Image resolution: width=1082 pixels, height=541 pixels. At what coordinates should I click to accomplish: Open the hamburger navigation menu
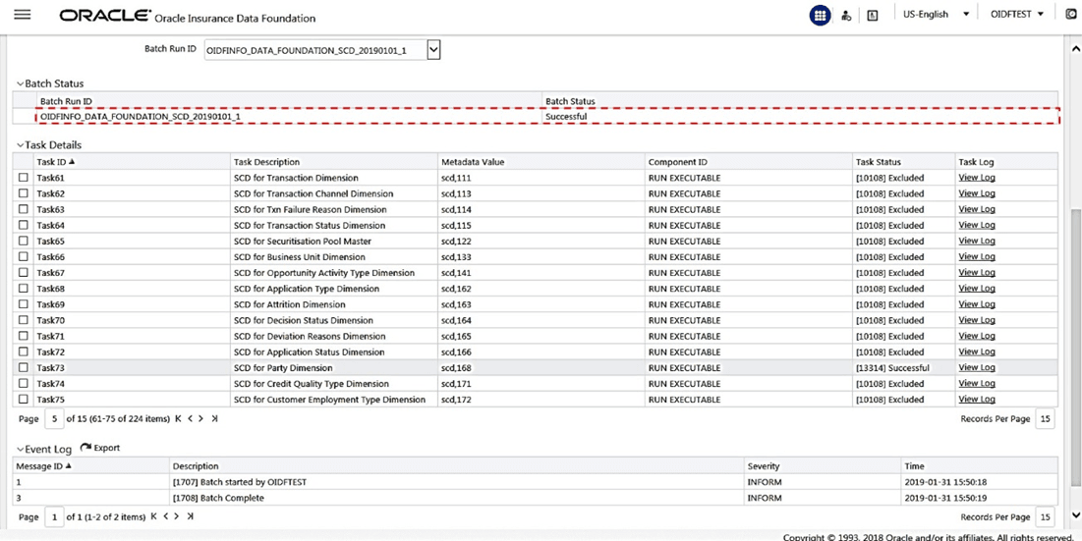click(23, 15)
